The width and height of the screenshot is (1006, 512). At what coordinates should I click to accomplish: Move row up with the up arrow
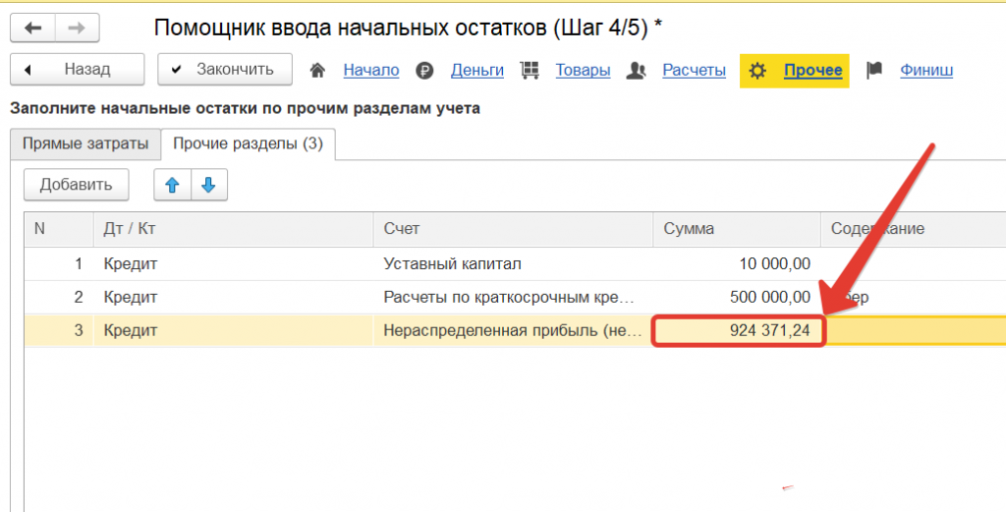172,185
